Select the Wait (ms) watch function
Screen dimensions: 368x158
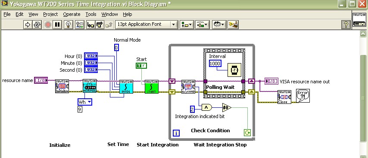[x=234, y=70]
